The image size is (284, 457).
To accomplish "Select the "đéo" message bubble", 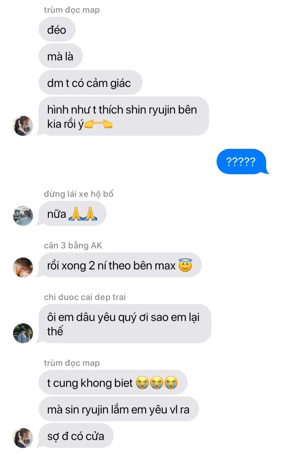I will pyautogui.click(x=57, y=29).
